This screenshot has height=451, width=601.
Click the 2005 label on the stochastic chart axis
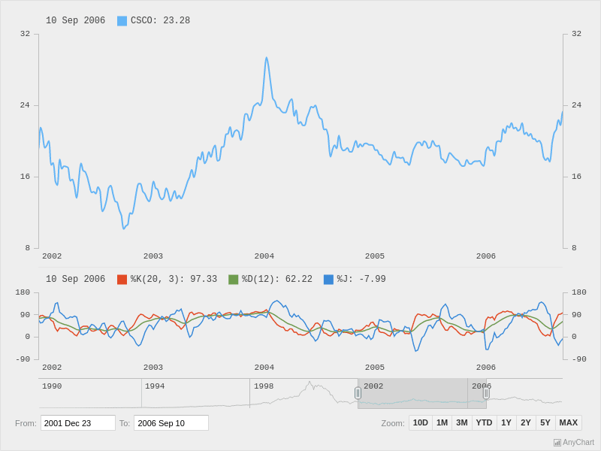point(374,368)
